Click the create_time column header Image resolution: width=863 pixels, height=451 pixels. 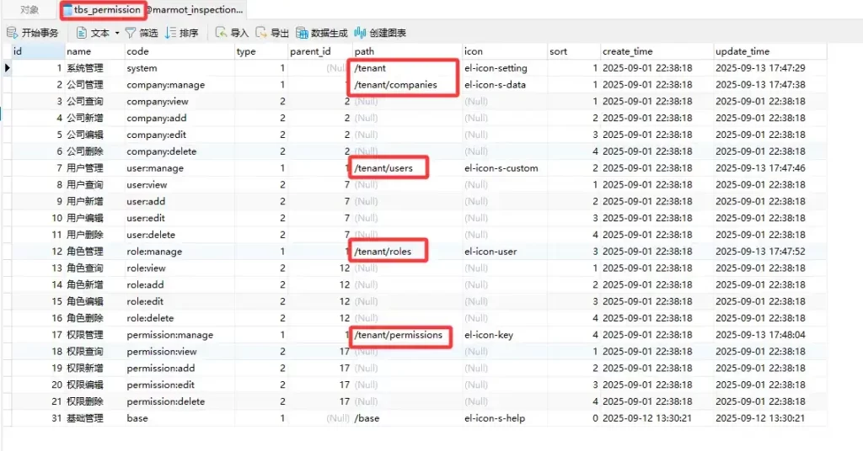[x=627, y=51]
